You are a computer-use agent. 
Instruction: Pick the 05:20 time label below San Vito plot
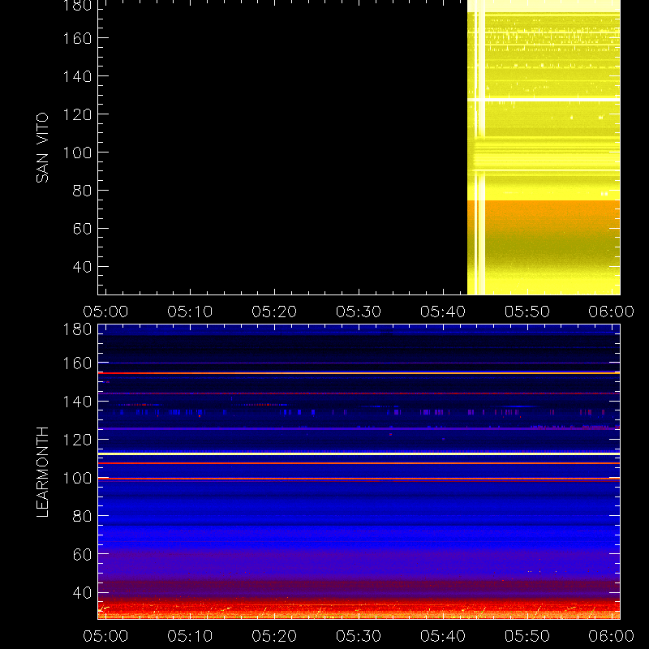(274, 312)
